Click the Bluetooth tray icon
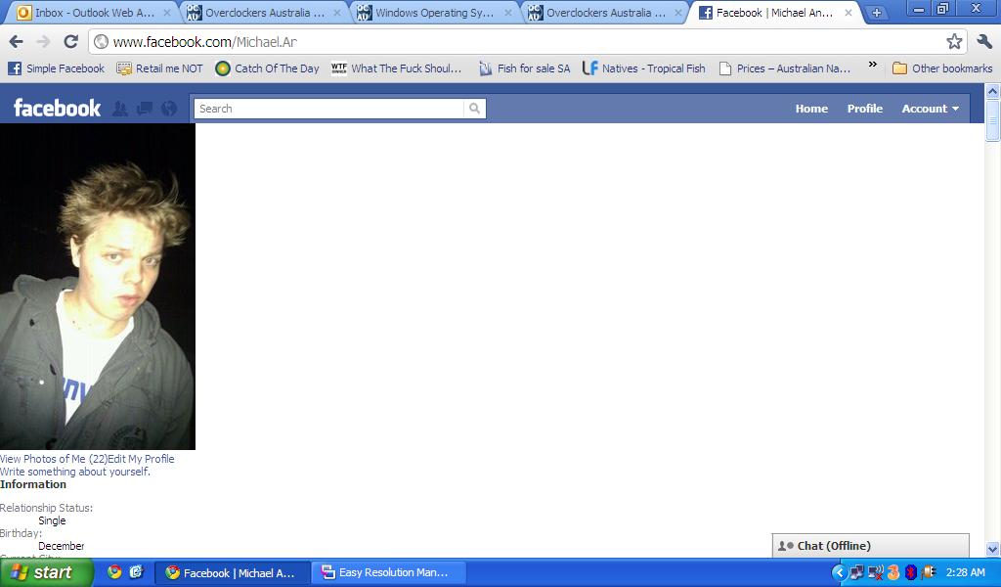 coord(911,572)
